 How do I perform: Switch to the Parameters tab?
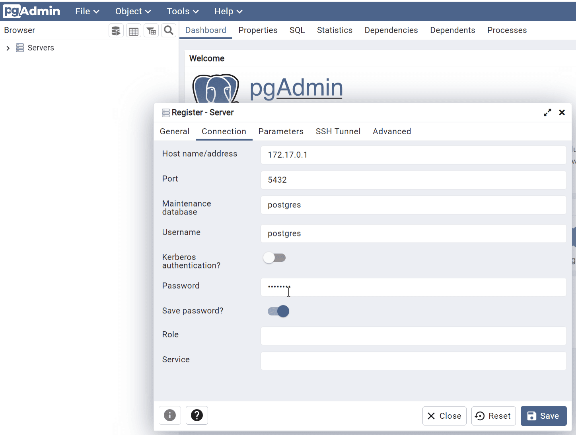pyautogui.click(x=281, y=131)
